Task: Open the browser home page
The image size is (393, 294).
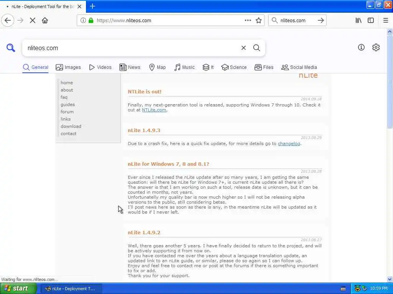Action: [x=45, y=21]
